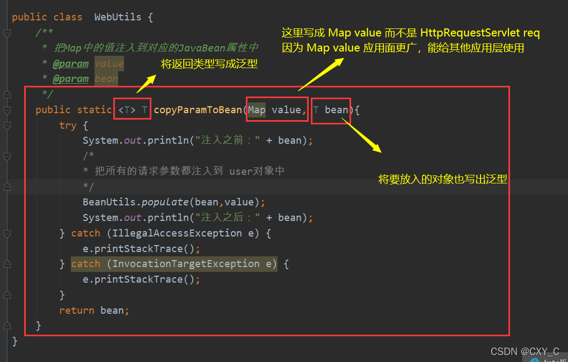Collapse the copyParamToBean method from the gutter
Screen dimensions: 568x362
point(6,109)
